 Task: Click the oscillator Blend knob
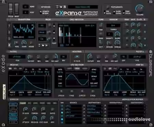click(117, 34)
